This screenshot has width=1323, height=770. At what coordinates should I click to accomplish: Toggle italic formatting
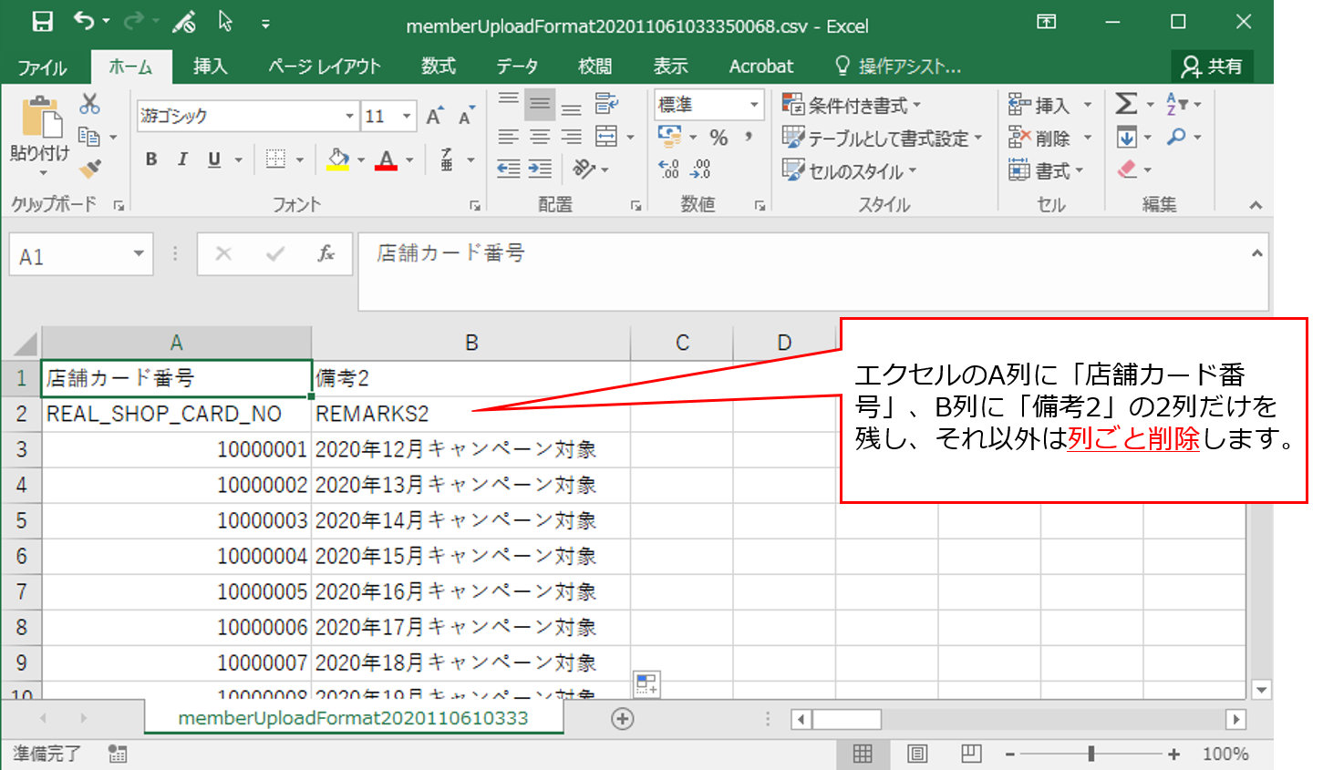[182, 159]
